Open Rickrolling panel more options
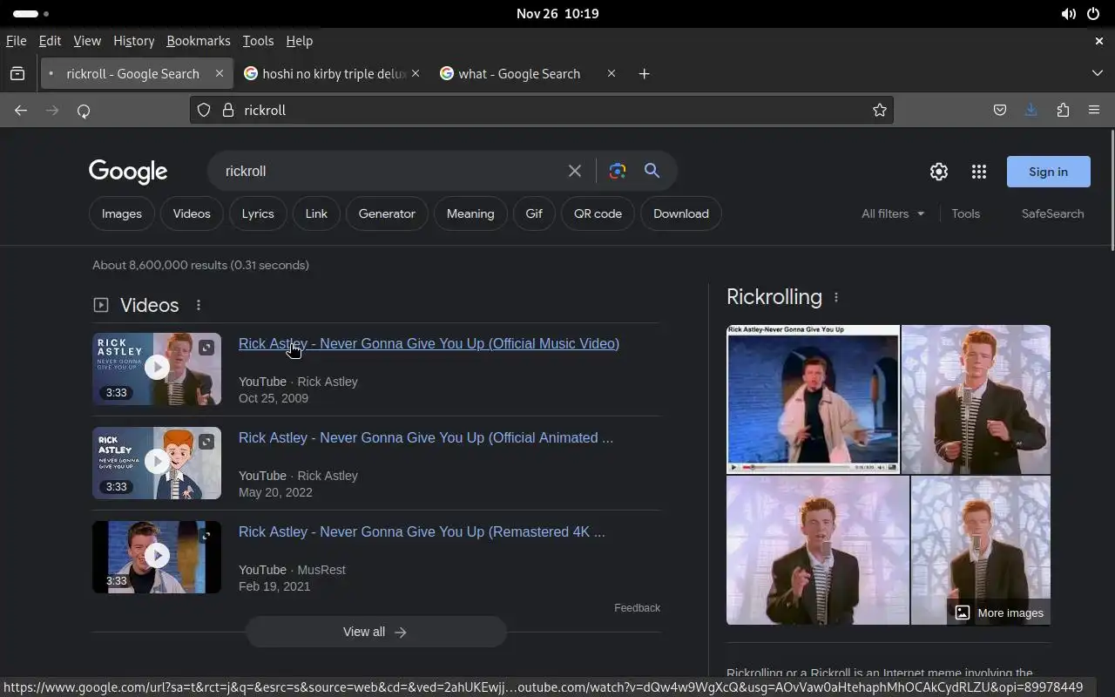 tap(836, 297)
